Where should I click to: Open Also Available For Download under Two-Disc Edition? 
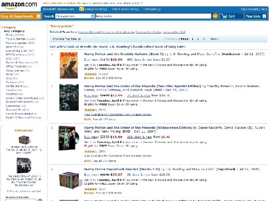118,114
